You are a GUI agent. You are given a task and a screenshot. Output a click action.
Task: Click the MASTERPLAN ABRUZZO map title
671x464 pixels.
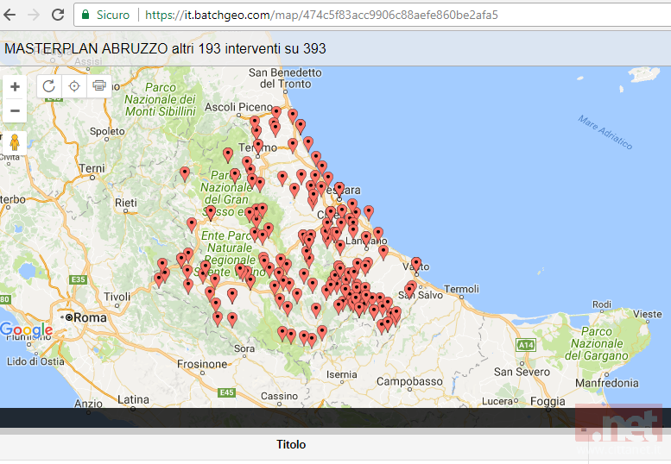[x=165, y=48]
